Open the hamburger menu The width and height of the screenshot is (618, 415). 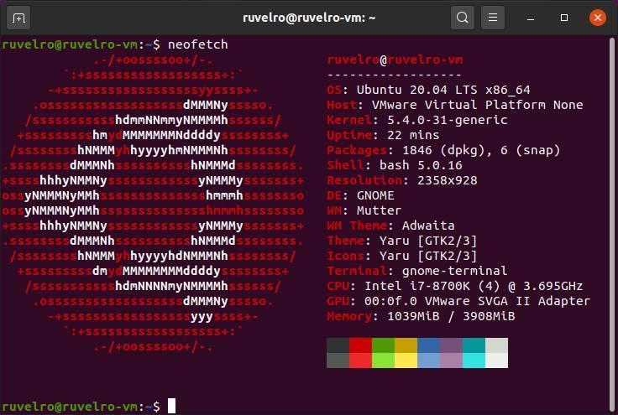tap(493, 18)
